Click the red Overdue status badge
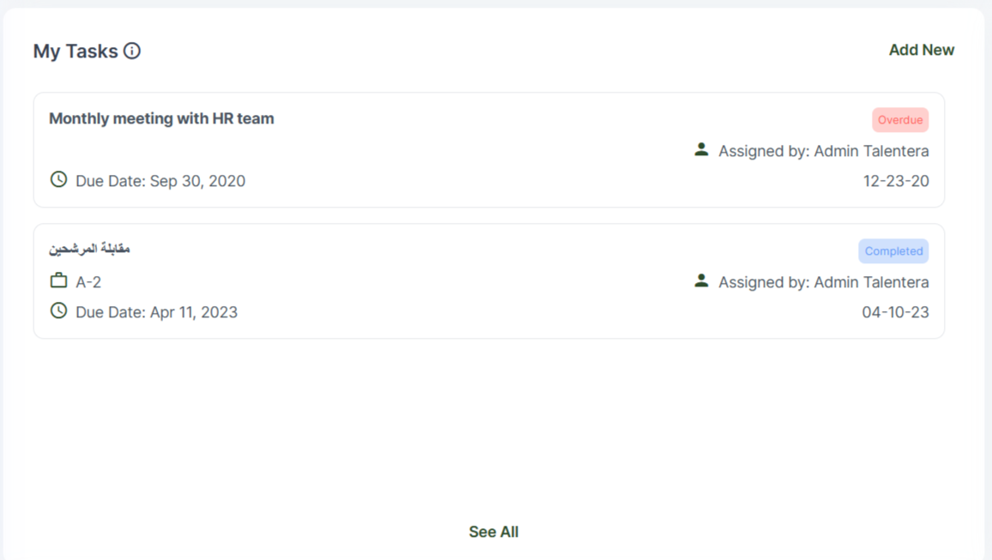 (x=900, y=120)
